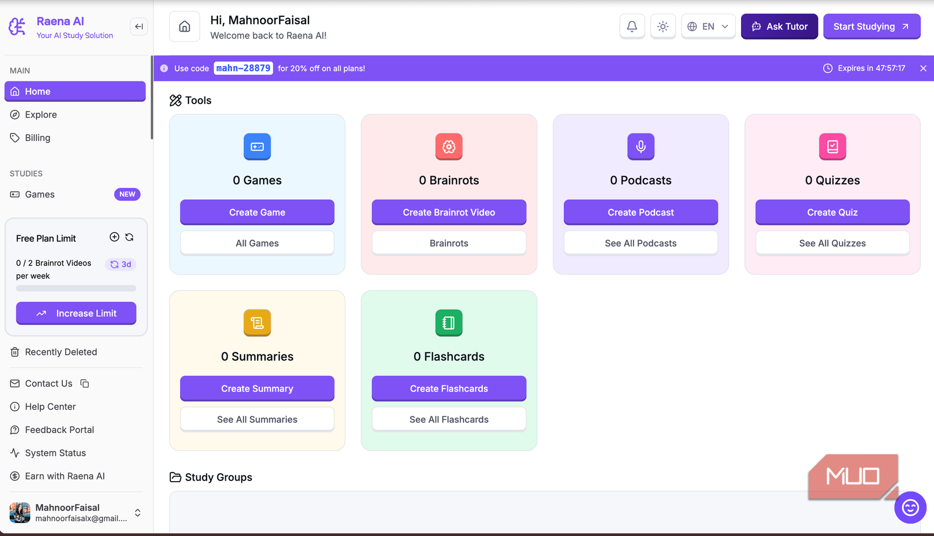Click the Games controller icon
This screenshot has width=934, height=536.
[258, 147]
